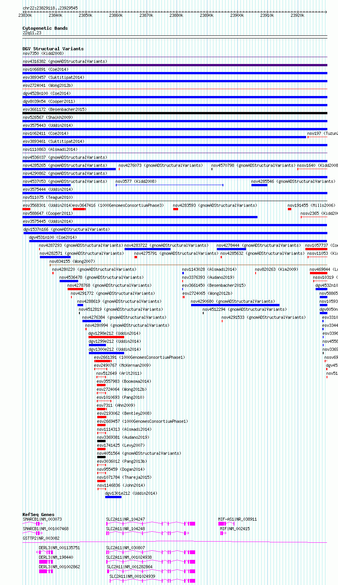Open SMARCB1|NM_003073 gene label
The image size is (338, 585).
point(42,519)
